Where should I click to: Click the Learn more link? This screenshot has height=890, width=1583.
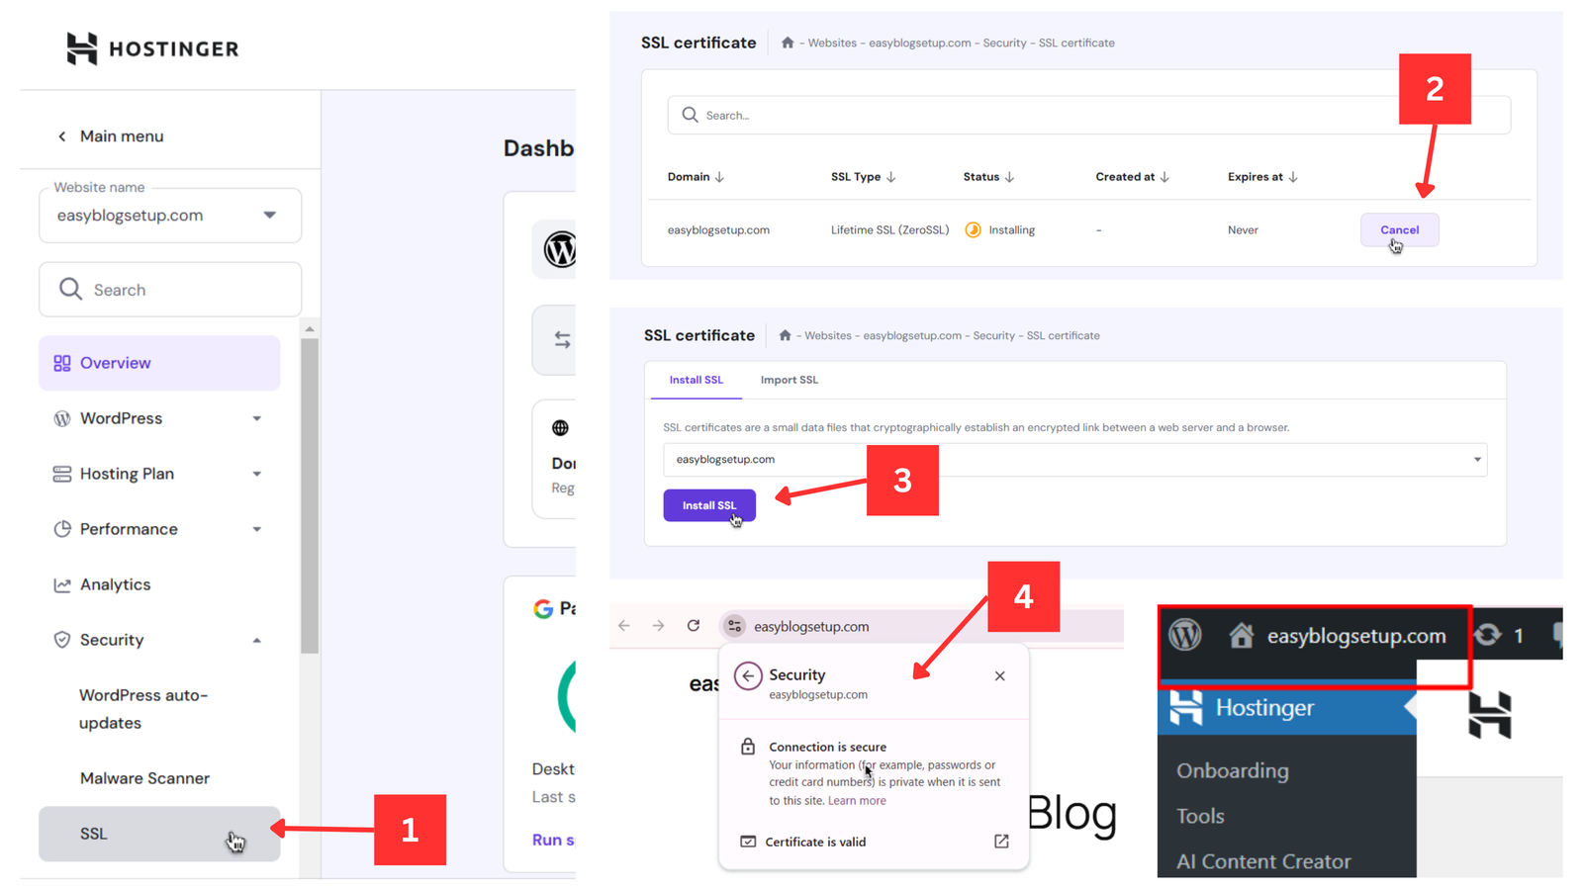tap(857, 801)
